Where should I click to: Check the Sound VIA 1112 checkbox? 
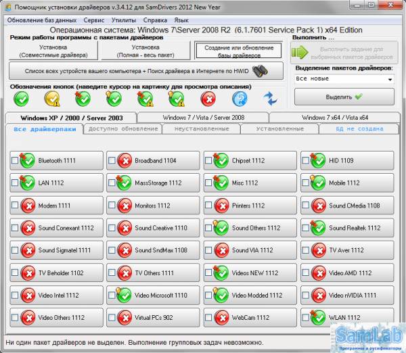tap(208, 250)
